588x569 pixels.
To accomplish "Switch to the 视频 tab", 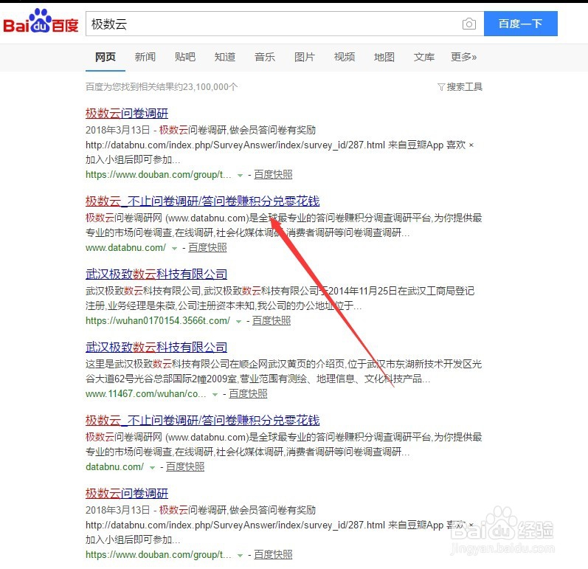I will point(345,57).
